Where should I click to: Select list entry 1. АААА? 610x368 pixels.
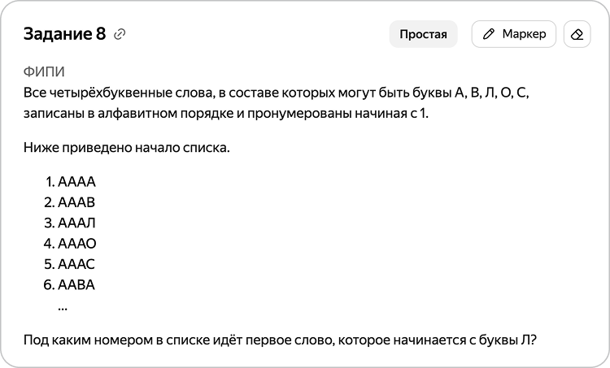[x=70, y=182]
